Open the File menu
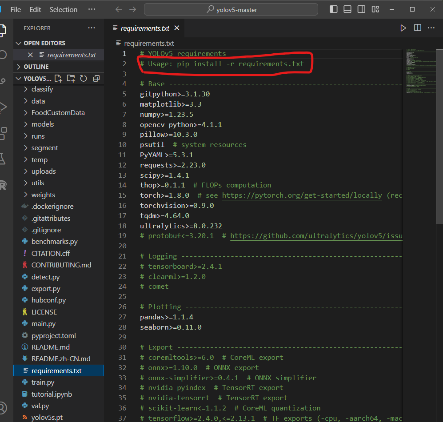 pos(16,10)
